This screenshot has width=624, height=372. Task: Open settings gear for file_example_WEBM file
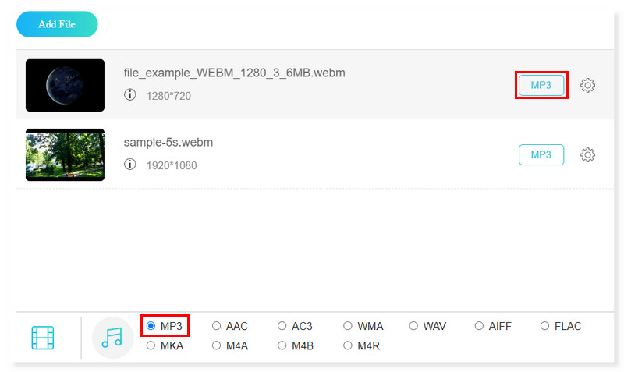[x=588, y=86]
